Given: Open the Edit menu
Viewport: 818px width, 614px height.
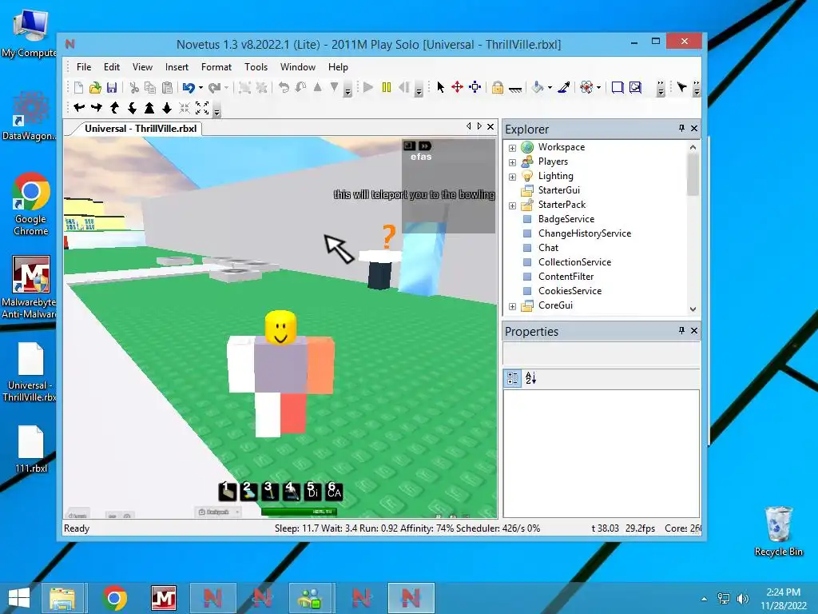Looking at the screenshot, I should tap(112, 67).
